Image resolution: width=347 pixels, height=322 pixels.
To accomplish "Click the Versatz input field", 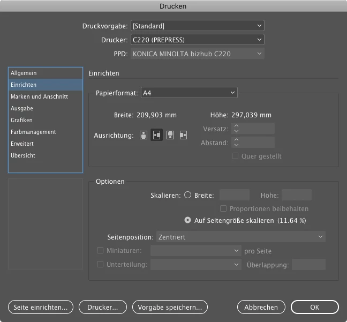I will pos(253,129).
